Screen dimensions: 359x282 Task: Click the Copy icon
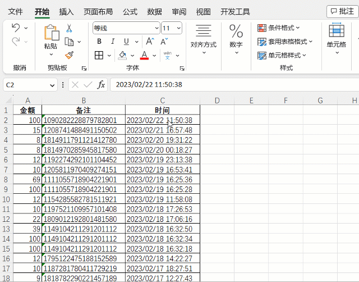69,42
